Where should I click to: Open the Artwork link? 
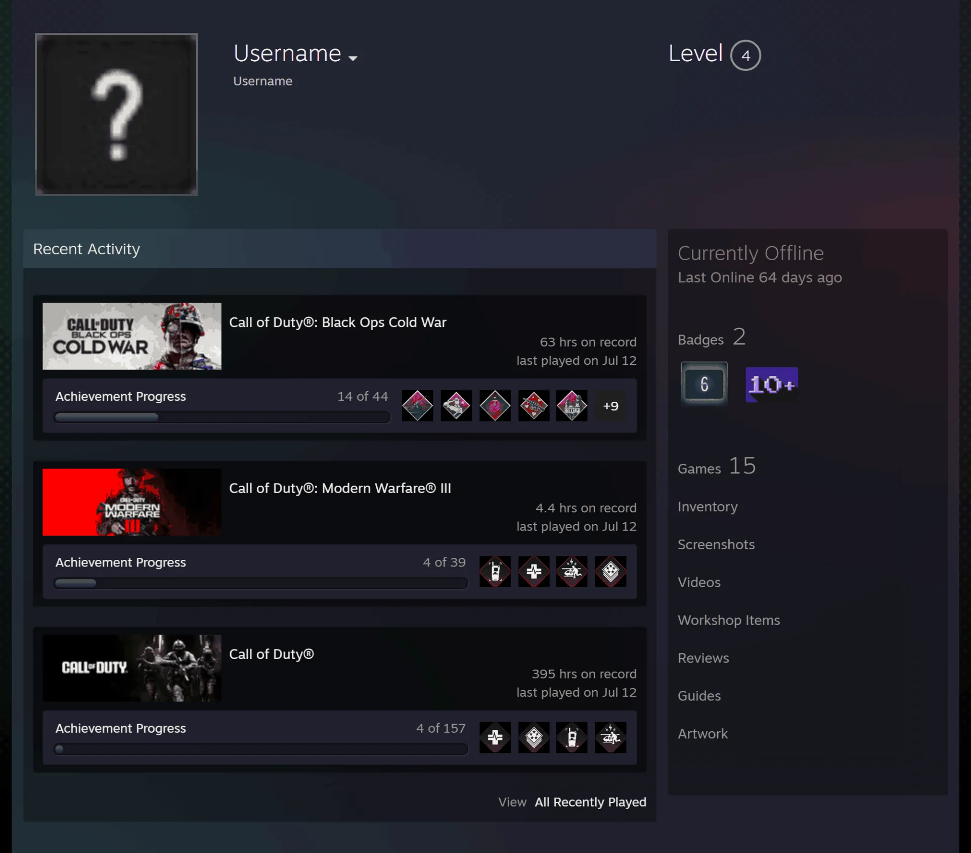pyautogui.click(x=702, y=734)
